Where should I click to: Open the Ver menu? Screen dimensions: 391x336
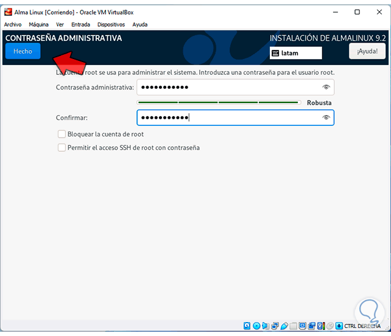point(60,24)
